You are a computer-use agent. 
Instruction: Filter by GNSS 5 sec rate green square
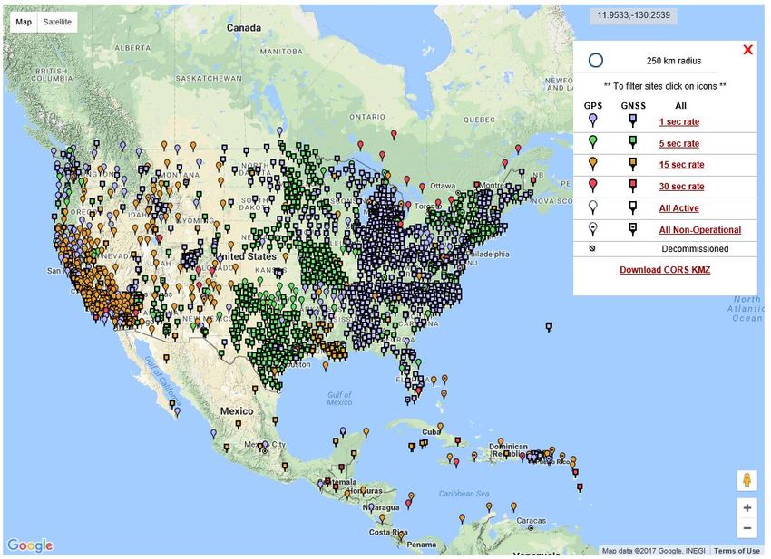pyautogui.click(x=633, y=142)
